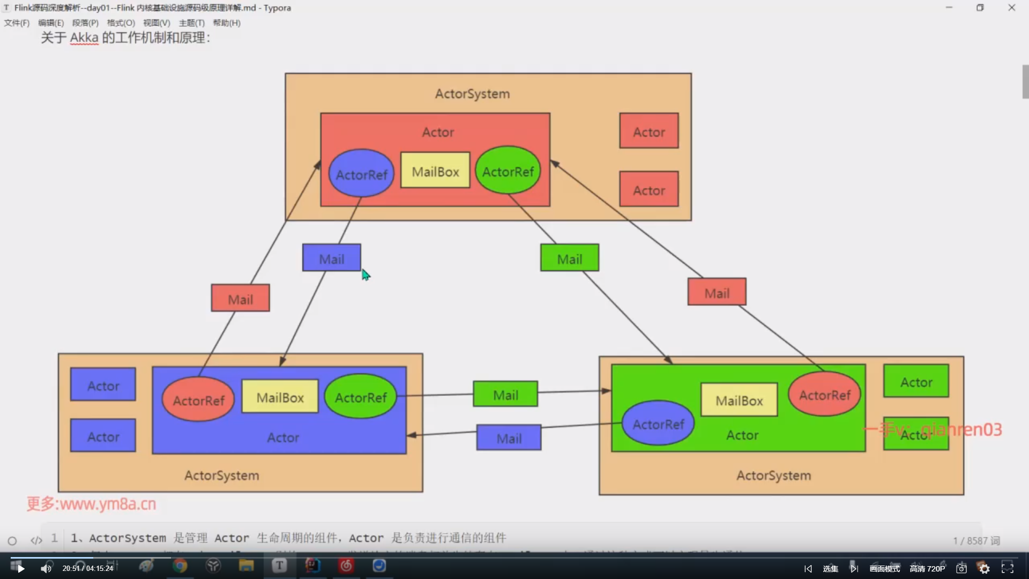1029x579 pixels.
Task: Toggle Typora source code mode
Action: tap(36, 540)
